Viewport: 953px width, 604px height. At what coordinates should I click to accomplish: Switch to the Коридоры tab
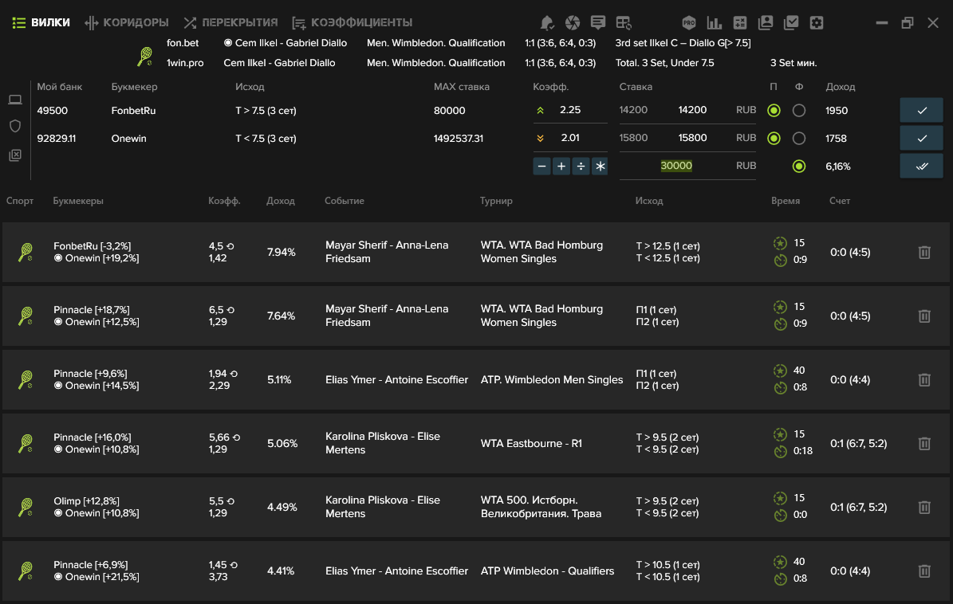click(x=127, y=22)
